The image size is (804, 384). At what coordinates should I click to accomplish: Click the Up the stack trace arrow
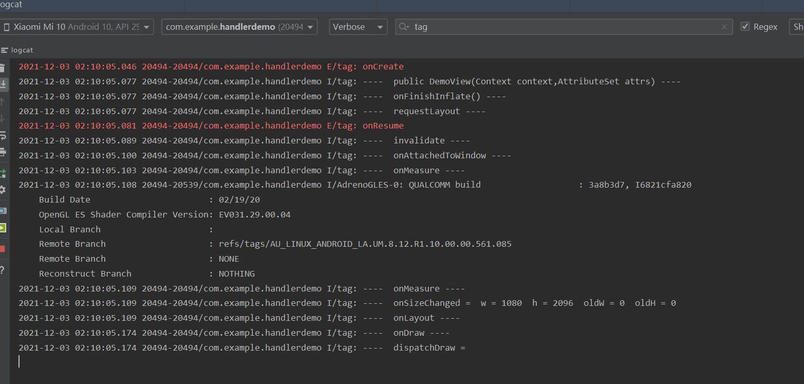pos(2,102)
